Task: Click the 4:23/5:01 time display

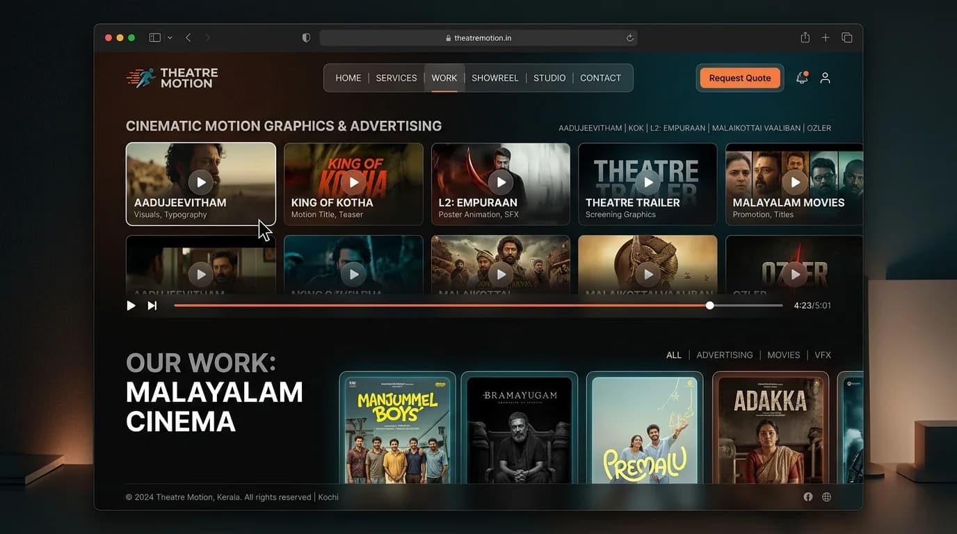Action: point(812,305)
